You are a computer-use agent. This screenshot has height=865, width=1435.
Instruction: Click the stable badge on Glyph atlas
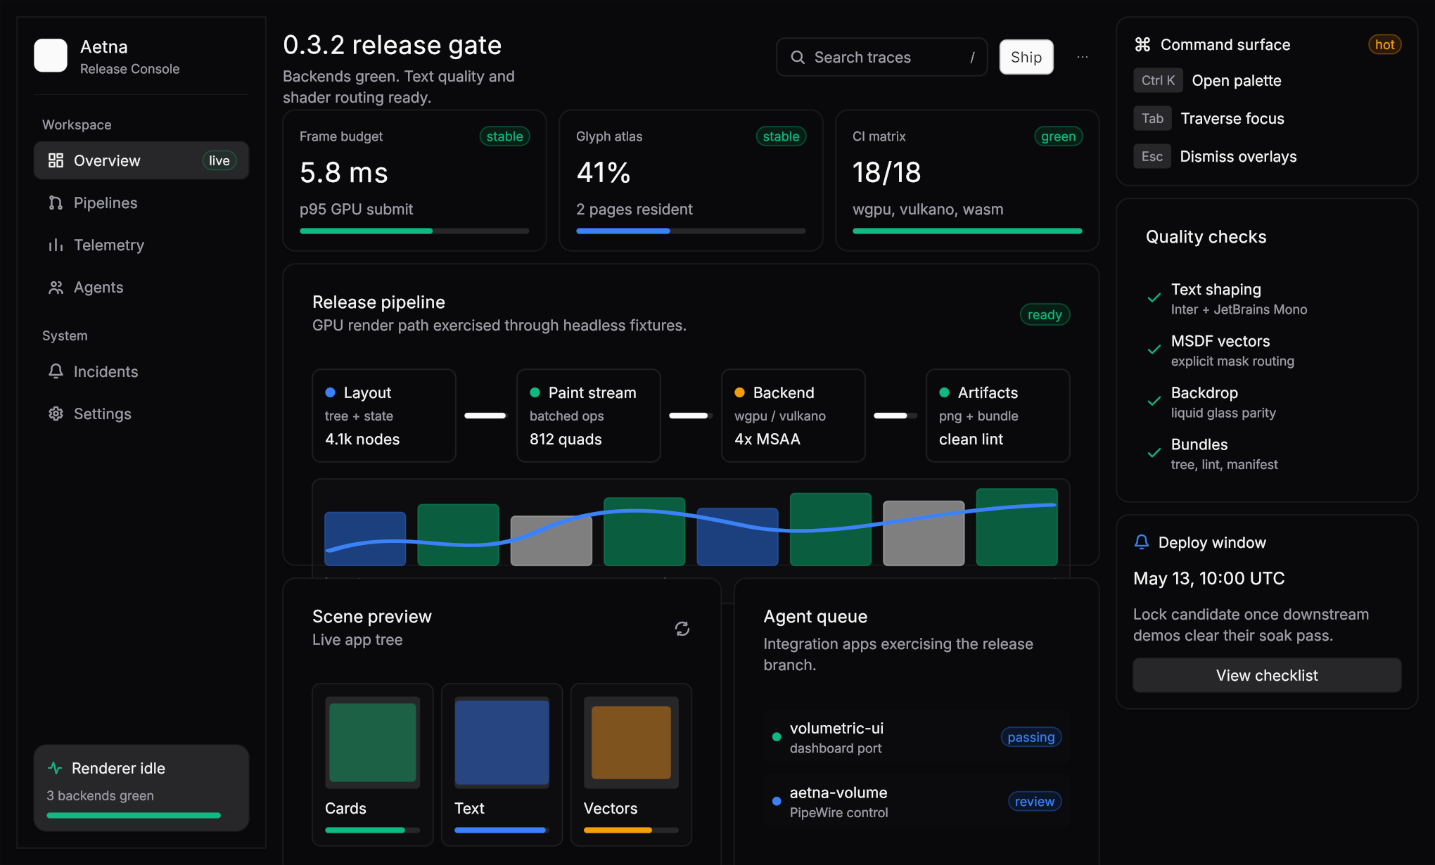tap(781, 136)
